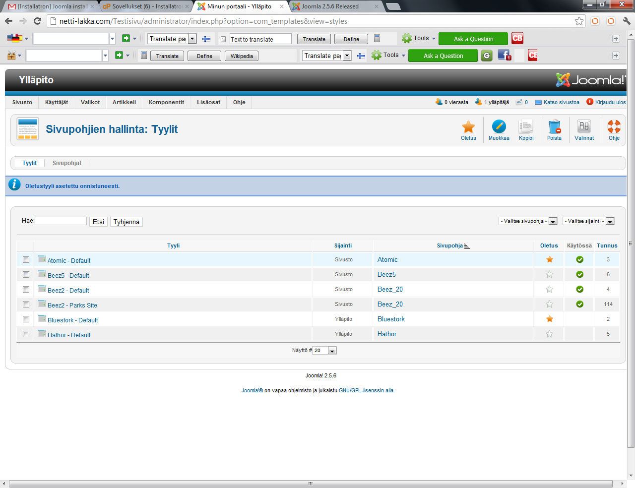Click the Facebook icon in toolbar
Viewport: 635px width, 488px height.
[x=504, y=56]
